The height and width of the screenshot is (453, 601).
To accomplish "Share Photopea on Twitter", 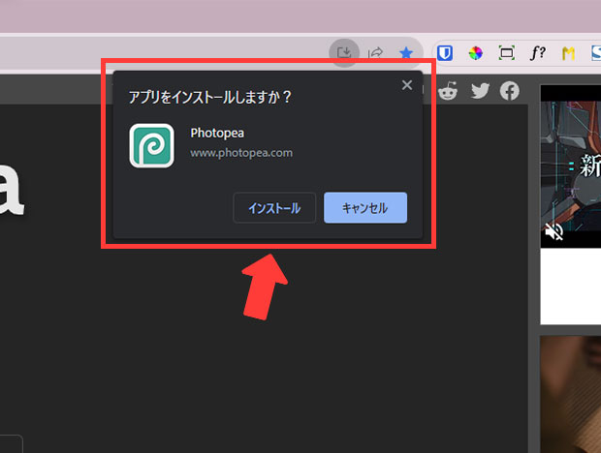I will [x=480, y=91].
